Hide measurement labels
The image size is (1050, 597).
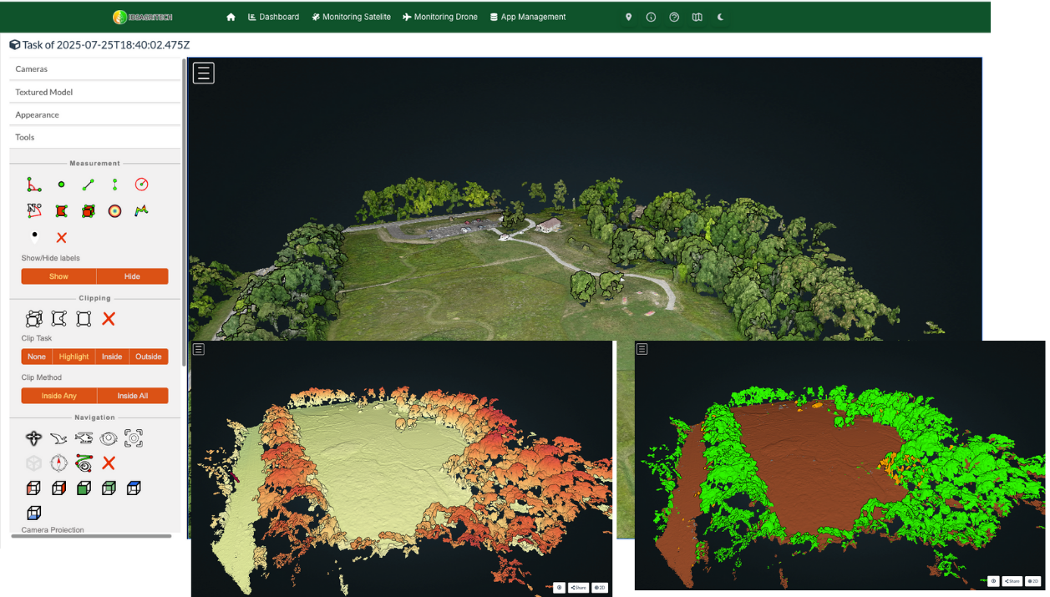pos(132,276)
